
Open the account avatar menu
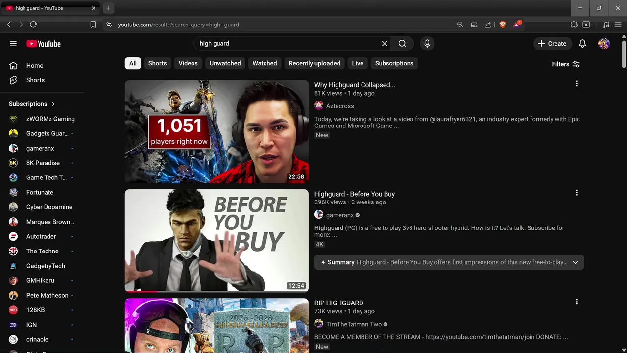tap(604, 44)
